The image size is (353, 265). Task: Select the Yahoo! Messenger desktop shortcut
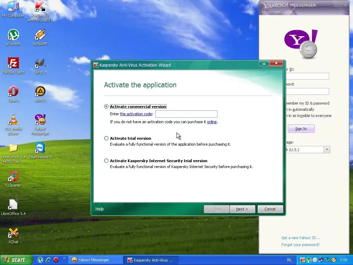[x=40, y=125]
